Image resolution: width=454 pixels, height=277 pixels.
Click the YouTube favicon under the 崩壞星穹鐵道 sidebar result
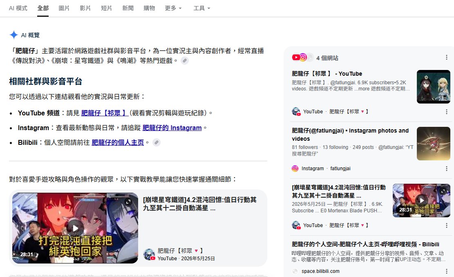tap(296, 225)
